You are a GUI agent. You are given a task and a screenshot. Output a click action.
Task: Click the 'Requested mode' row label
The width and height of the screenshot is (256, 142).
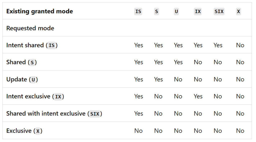pyautogui.click(x=30, y=28)
